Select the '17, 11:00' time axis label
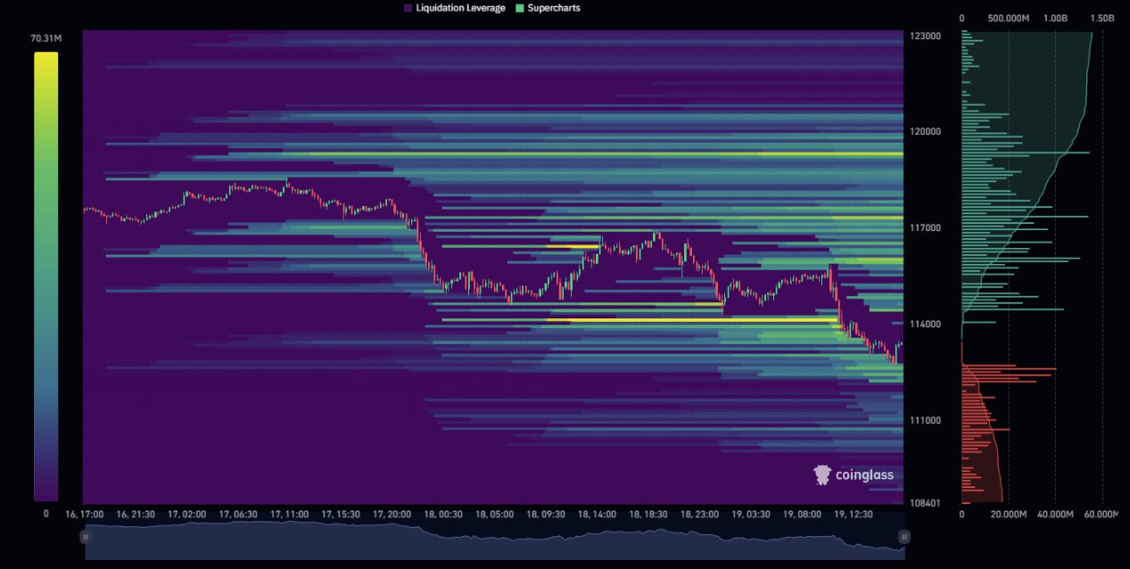1130x569 pixels. [289, 515]
